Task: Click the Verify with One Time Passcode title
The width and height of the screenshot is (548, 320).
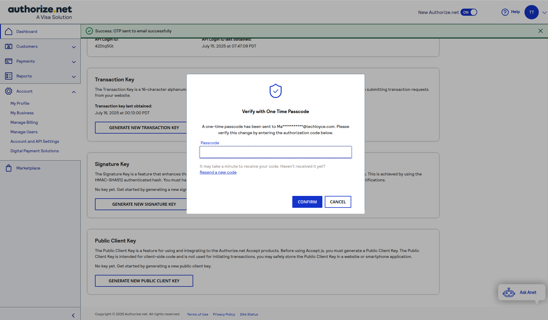Action: [x=276, y=112]
